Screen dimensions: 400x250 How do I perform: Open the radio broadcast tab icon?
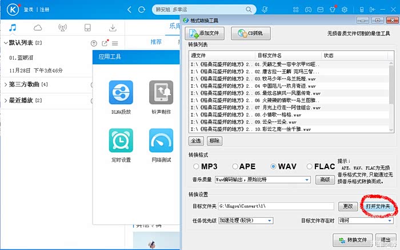tap(62, 27)
